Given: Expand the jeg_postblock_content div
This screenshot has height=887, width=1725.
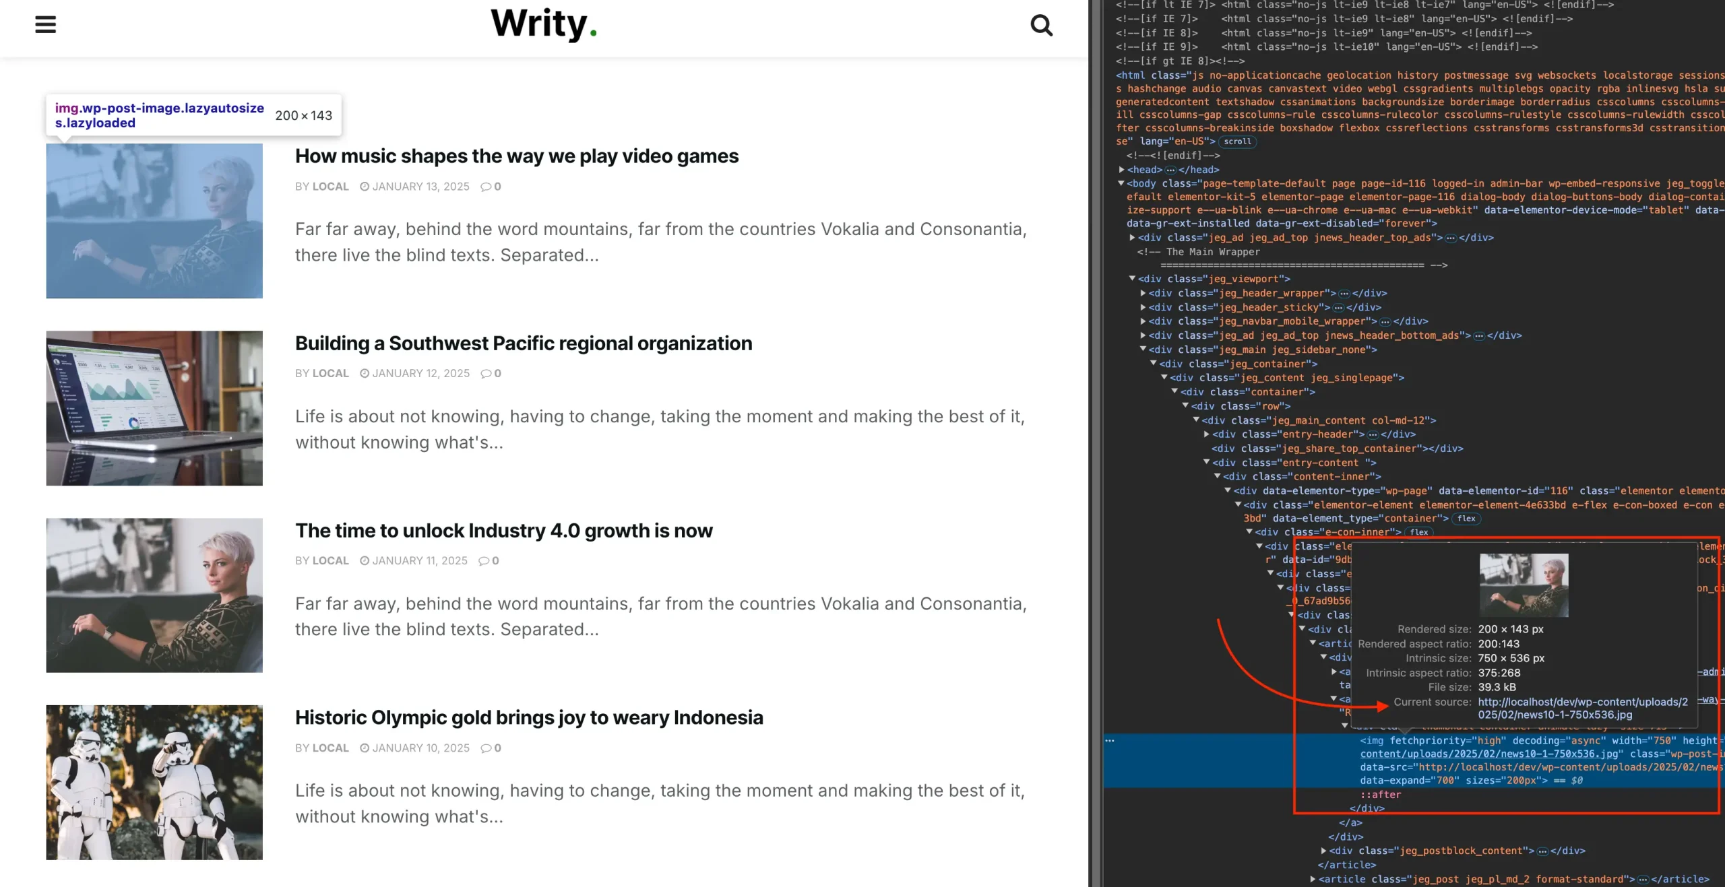Looking at the screenshot, I should tap(1324, 851).
